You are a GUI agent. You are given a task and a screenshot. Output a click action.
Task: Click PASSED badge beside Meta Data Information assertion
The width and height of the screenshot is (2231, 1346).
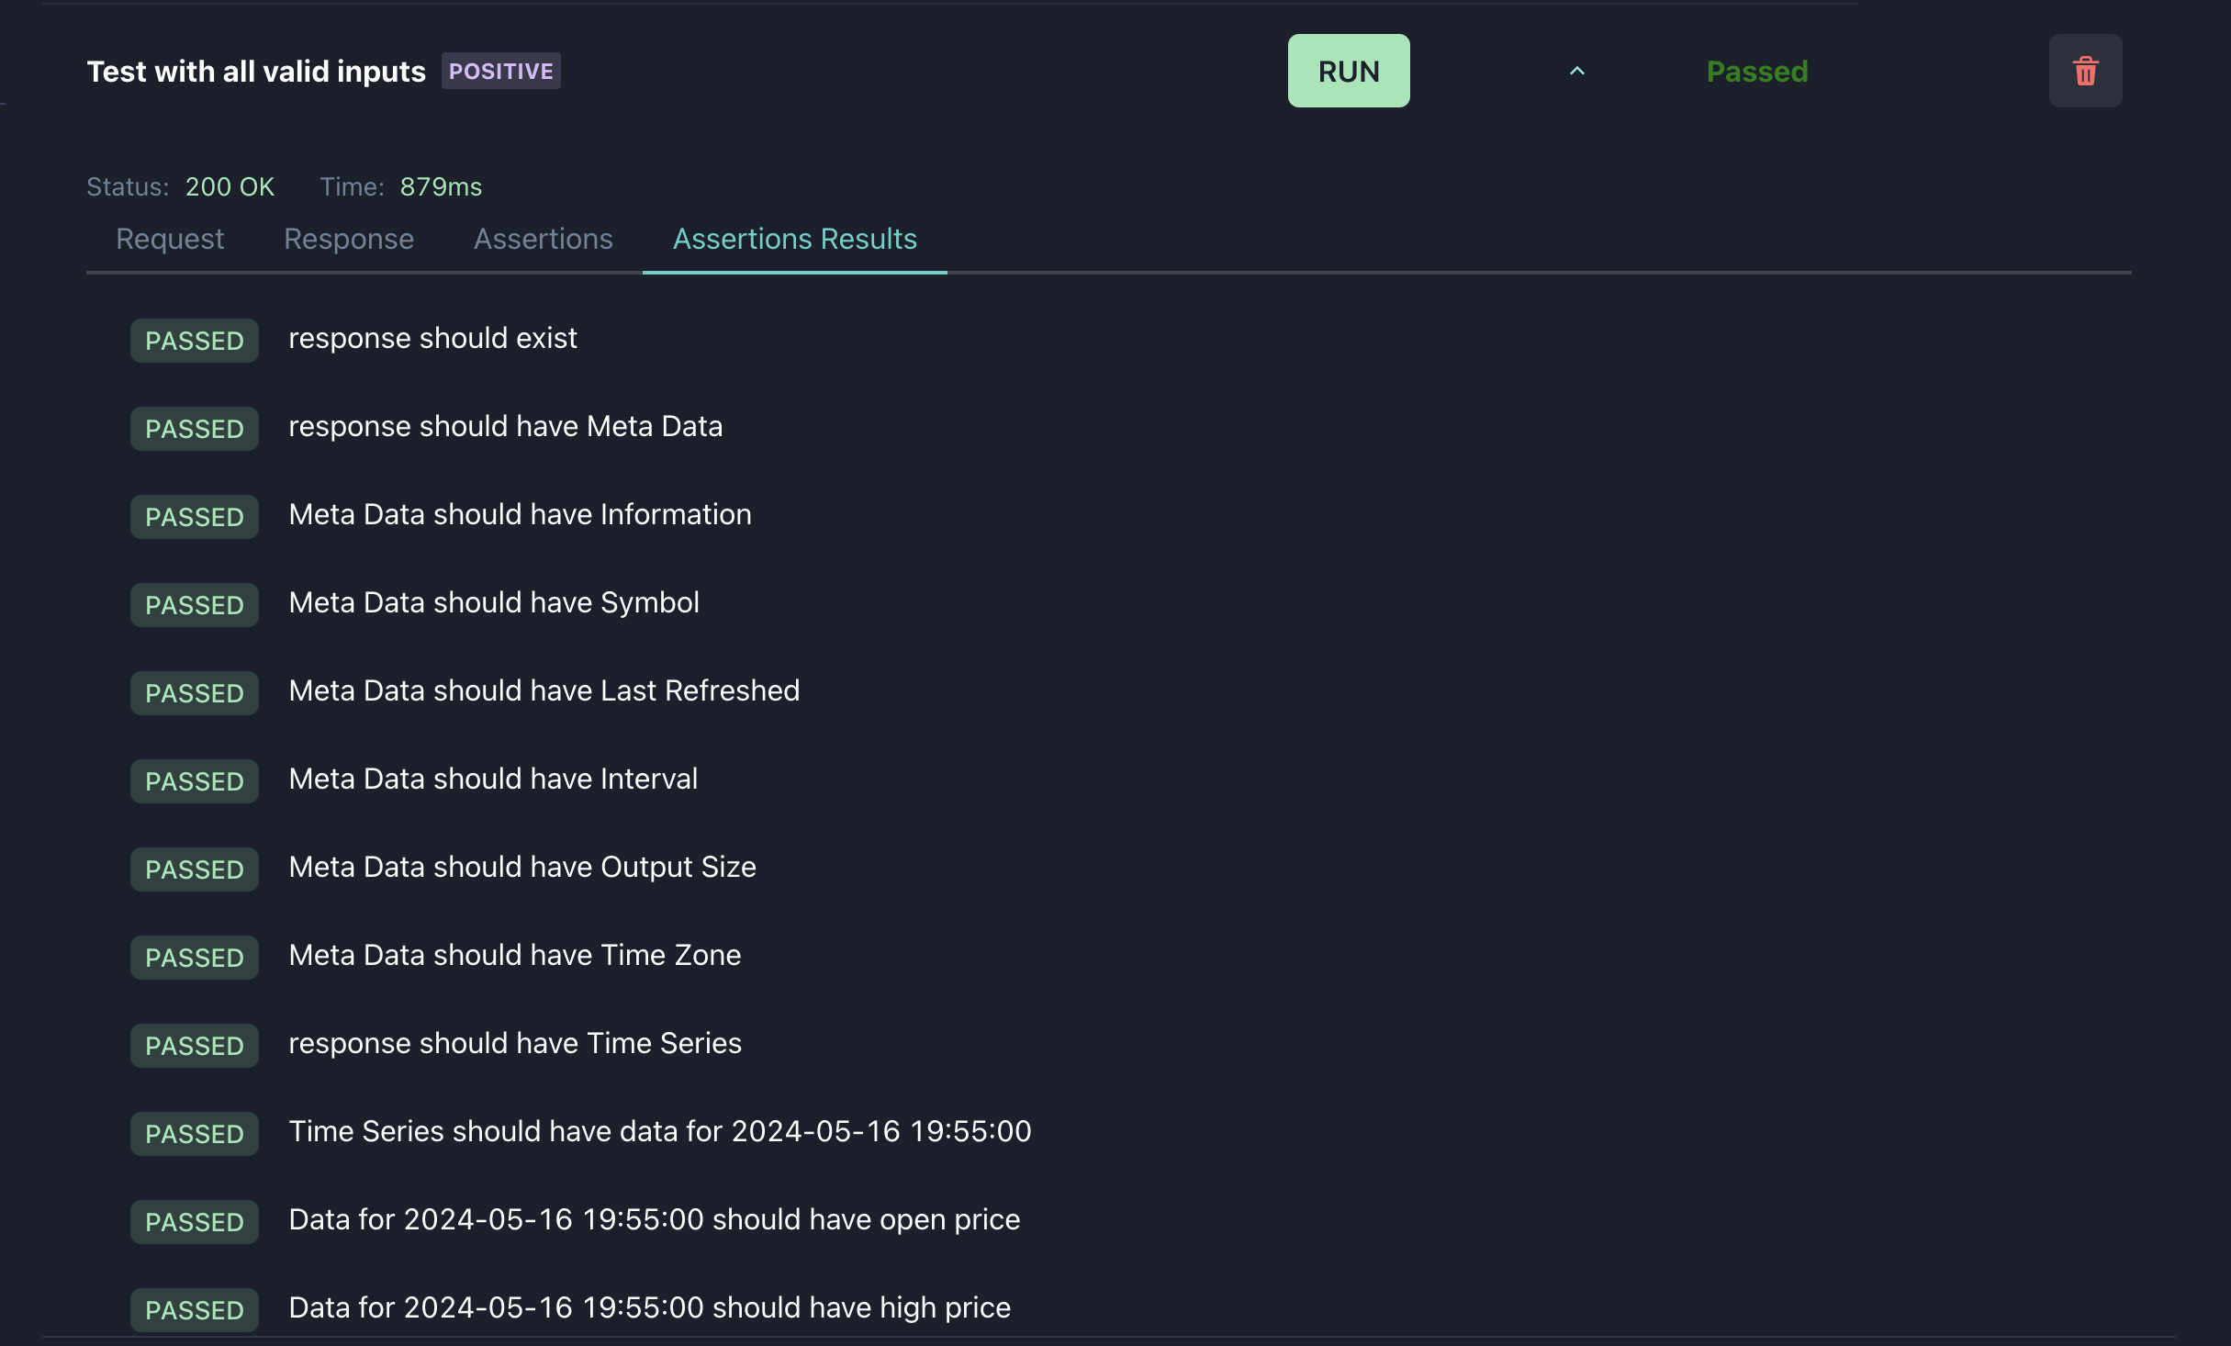(x=194, y=517)
